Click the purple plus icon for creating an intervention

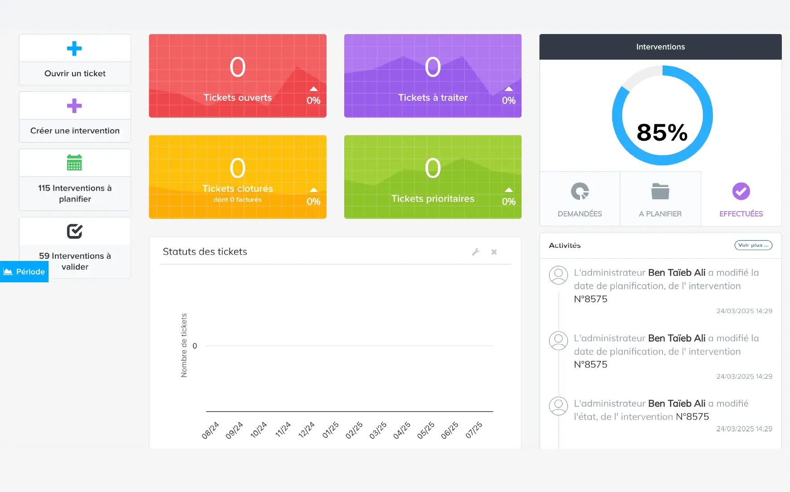[74, 106]
